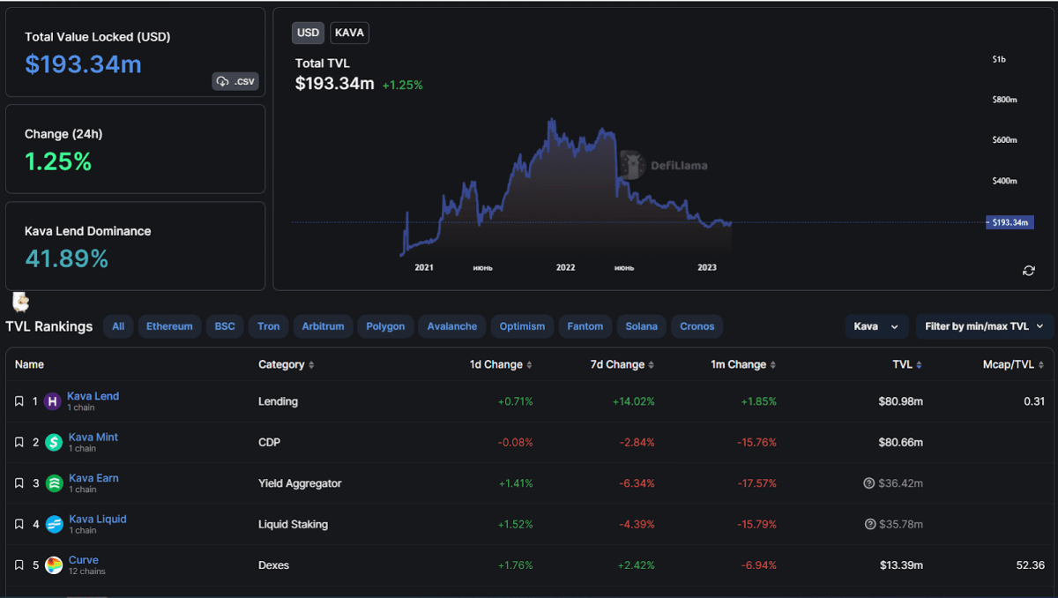Sort by the 7d Change column header
The image size is (1058, 598).
point(617,364)
